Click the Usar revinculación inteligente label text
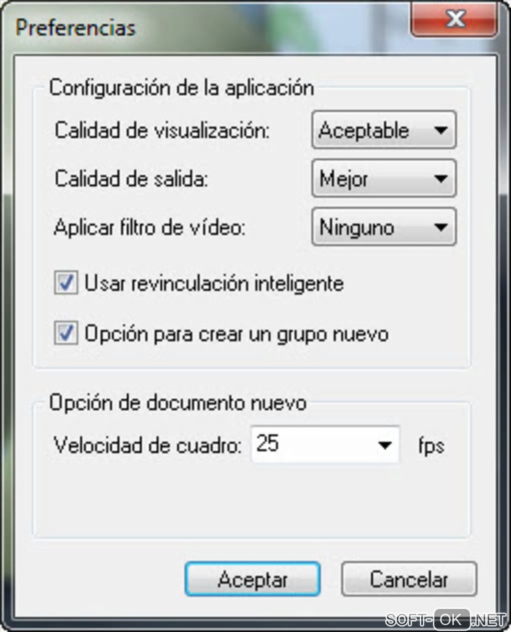The width and height of the screenshot is (511, 632). (x=214, y=283)
